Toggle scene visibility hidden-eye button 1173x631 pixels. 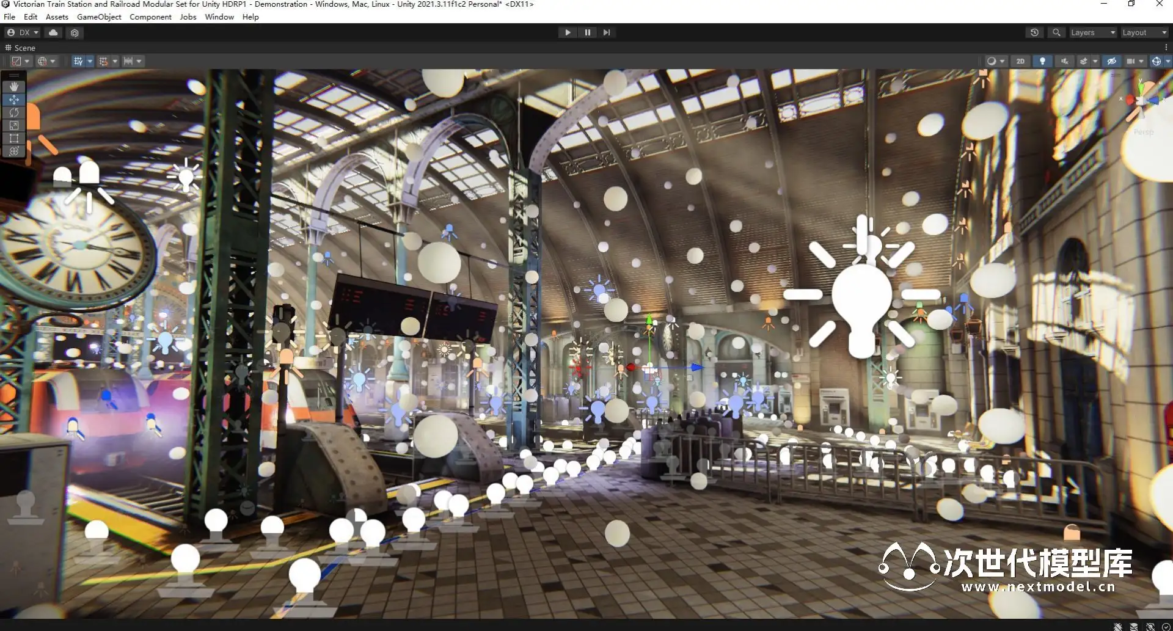1112,61
